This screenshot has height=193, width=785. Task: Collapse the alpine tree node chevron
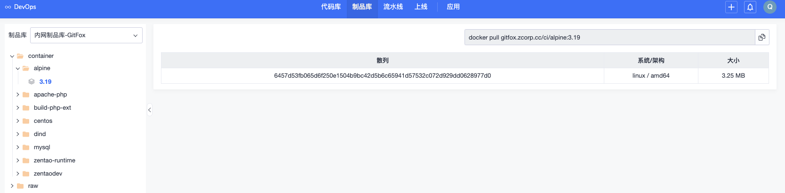pyautogui.click(x=18, y=68)
